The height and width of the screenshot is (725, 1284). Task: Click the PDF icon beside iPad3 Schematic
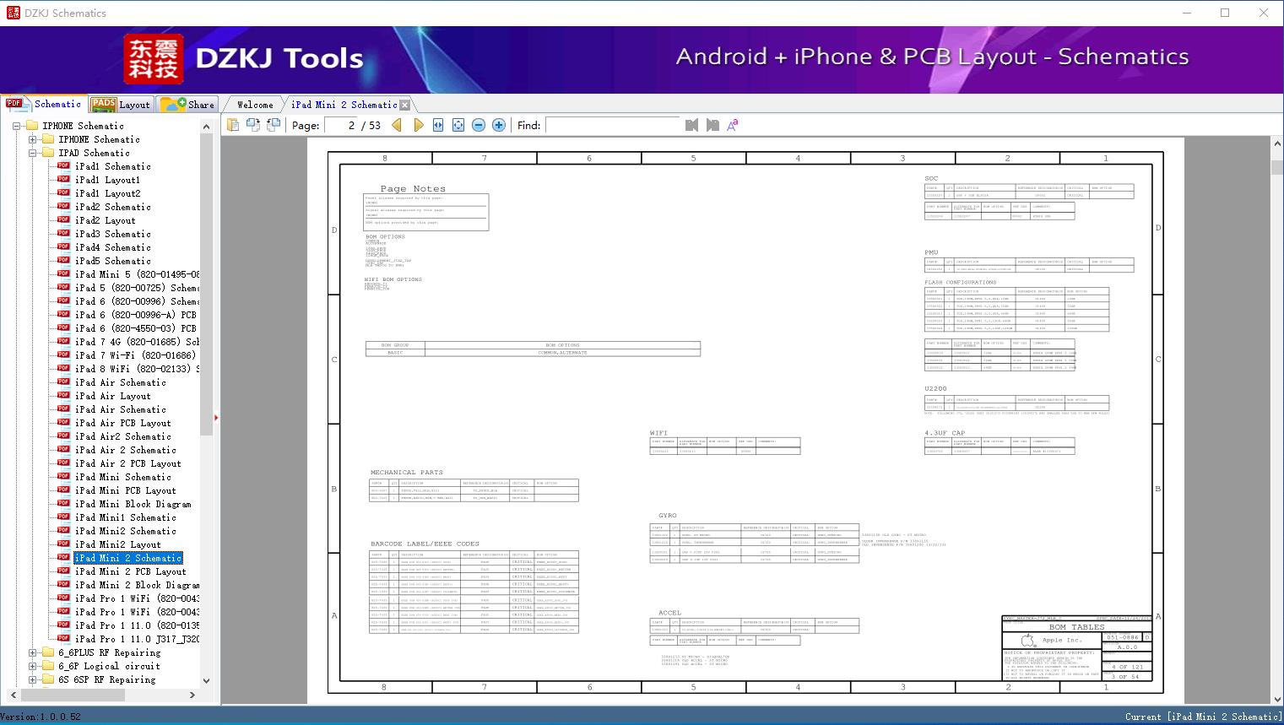[x=64, y=234]
